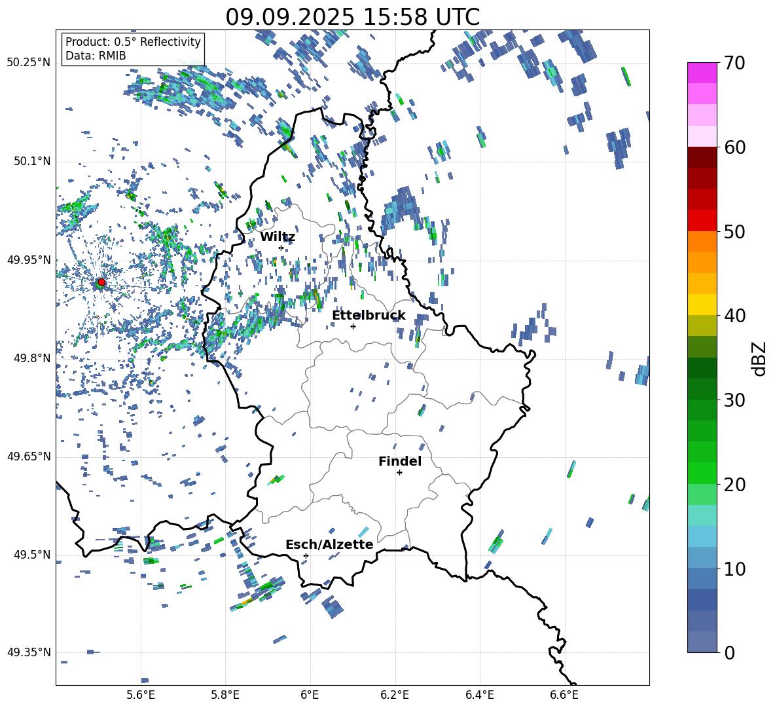The image size is (775, 708).
Task: Click the 6.6°E longitude label
Action: pos(564,695)
